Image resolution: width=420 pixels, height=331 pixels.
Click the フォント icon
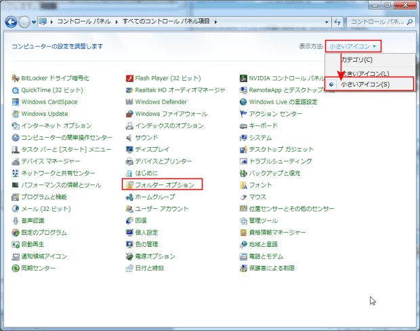(x=243, y=185)
